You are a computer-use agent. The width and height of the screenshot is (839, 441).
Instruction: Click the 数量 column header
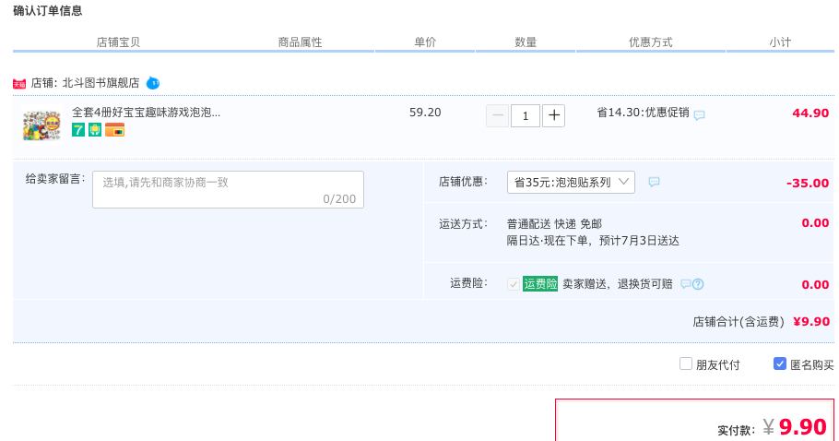pos(526,42)
